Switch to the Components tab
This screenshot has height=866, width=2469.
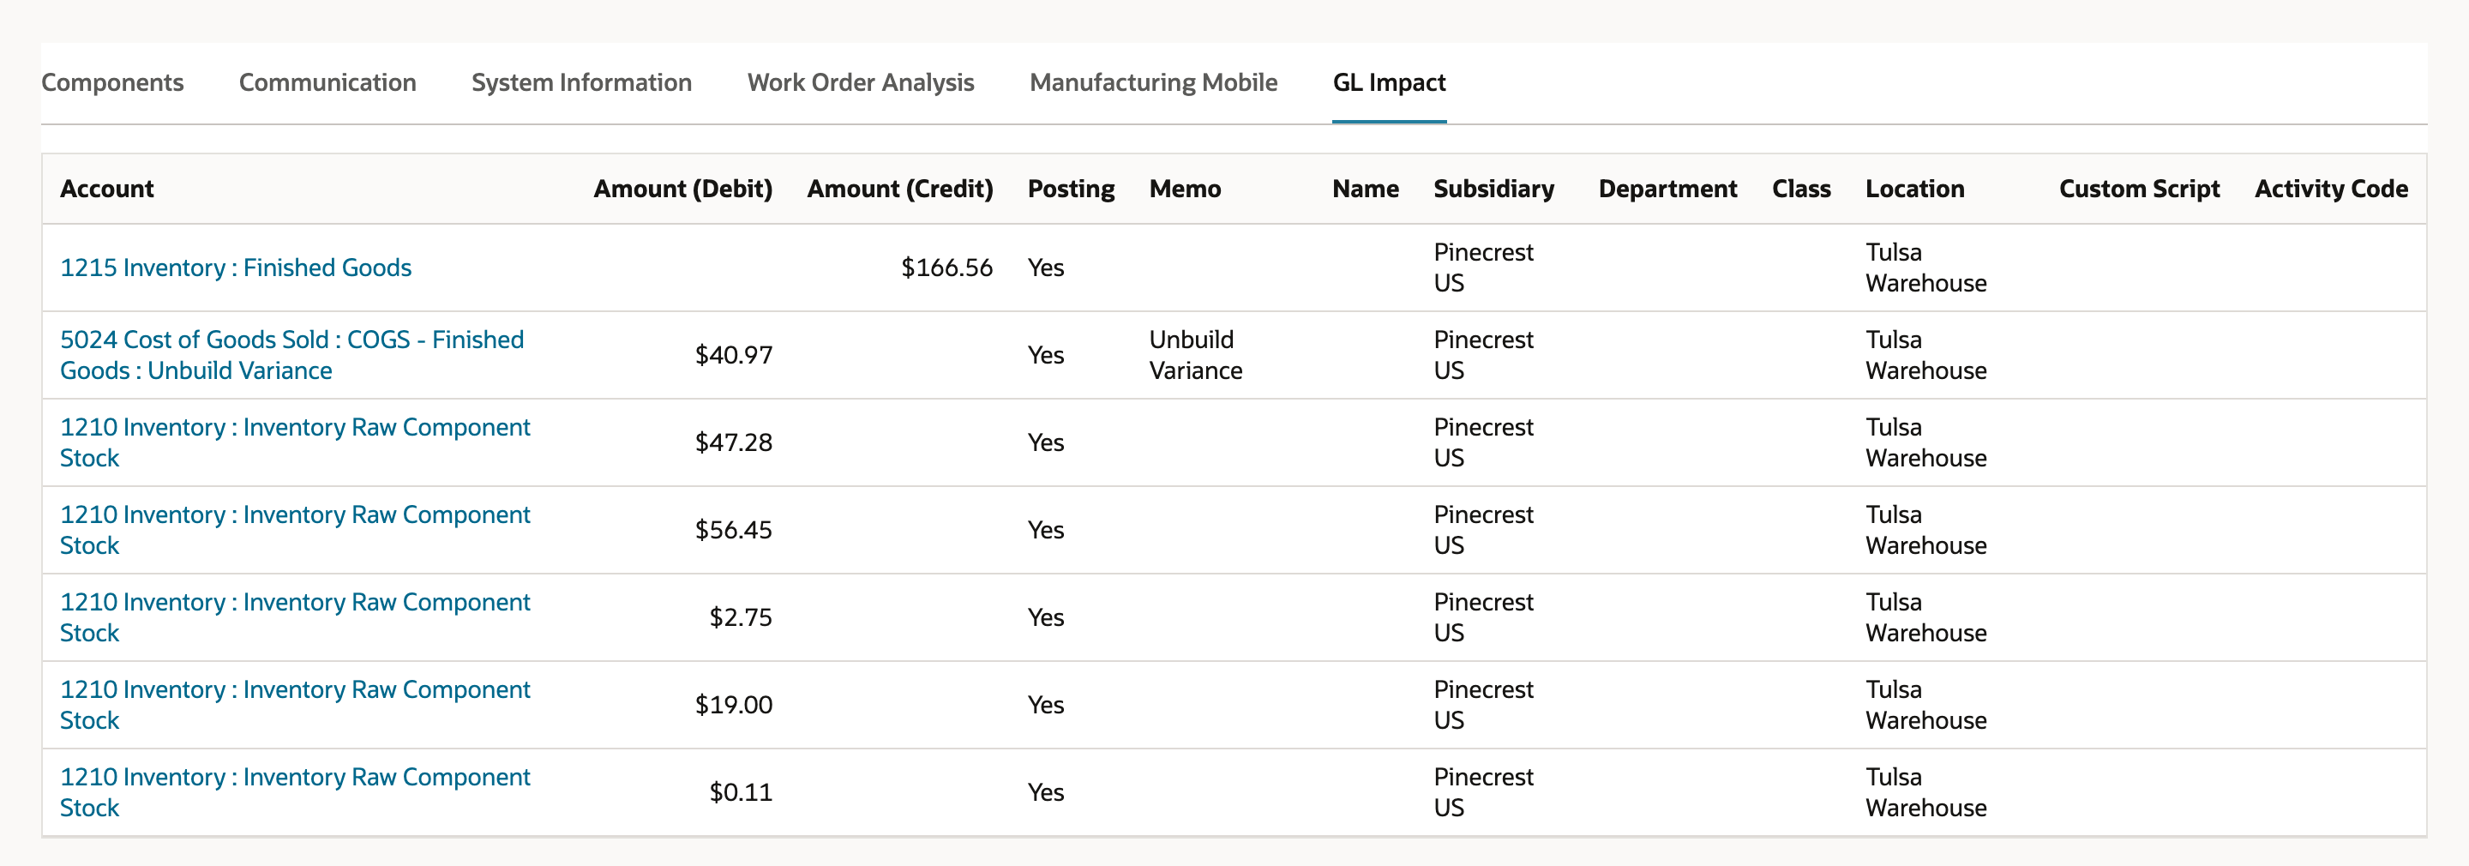pos(112,82)
